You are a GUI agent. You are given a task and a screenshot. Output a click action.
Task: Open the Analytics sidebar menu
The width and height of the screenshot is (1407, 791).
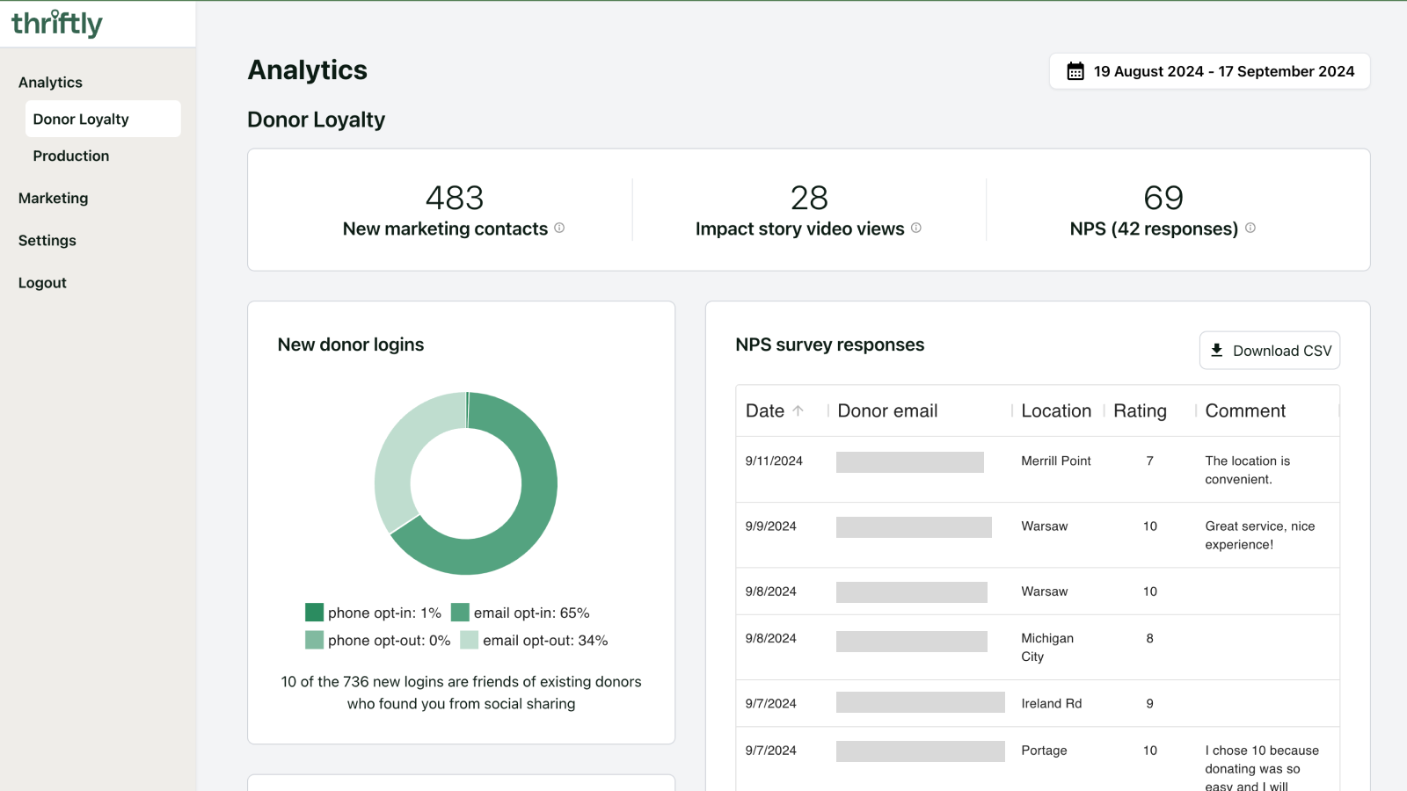tap(50, 82)
